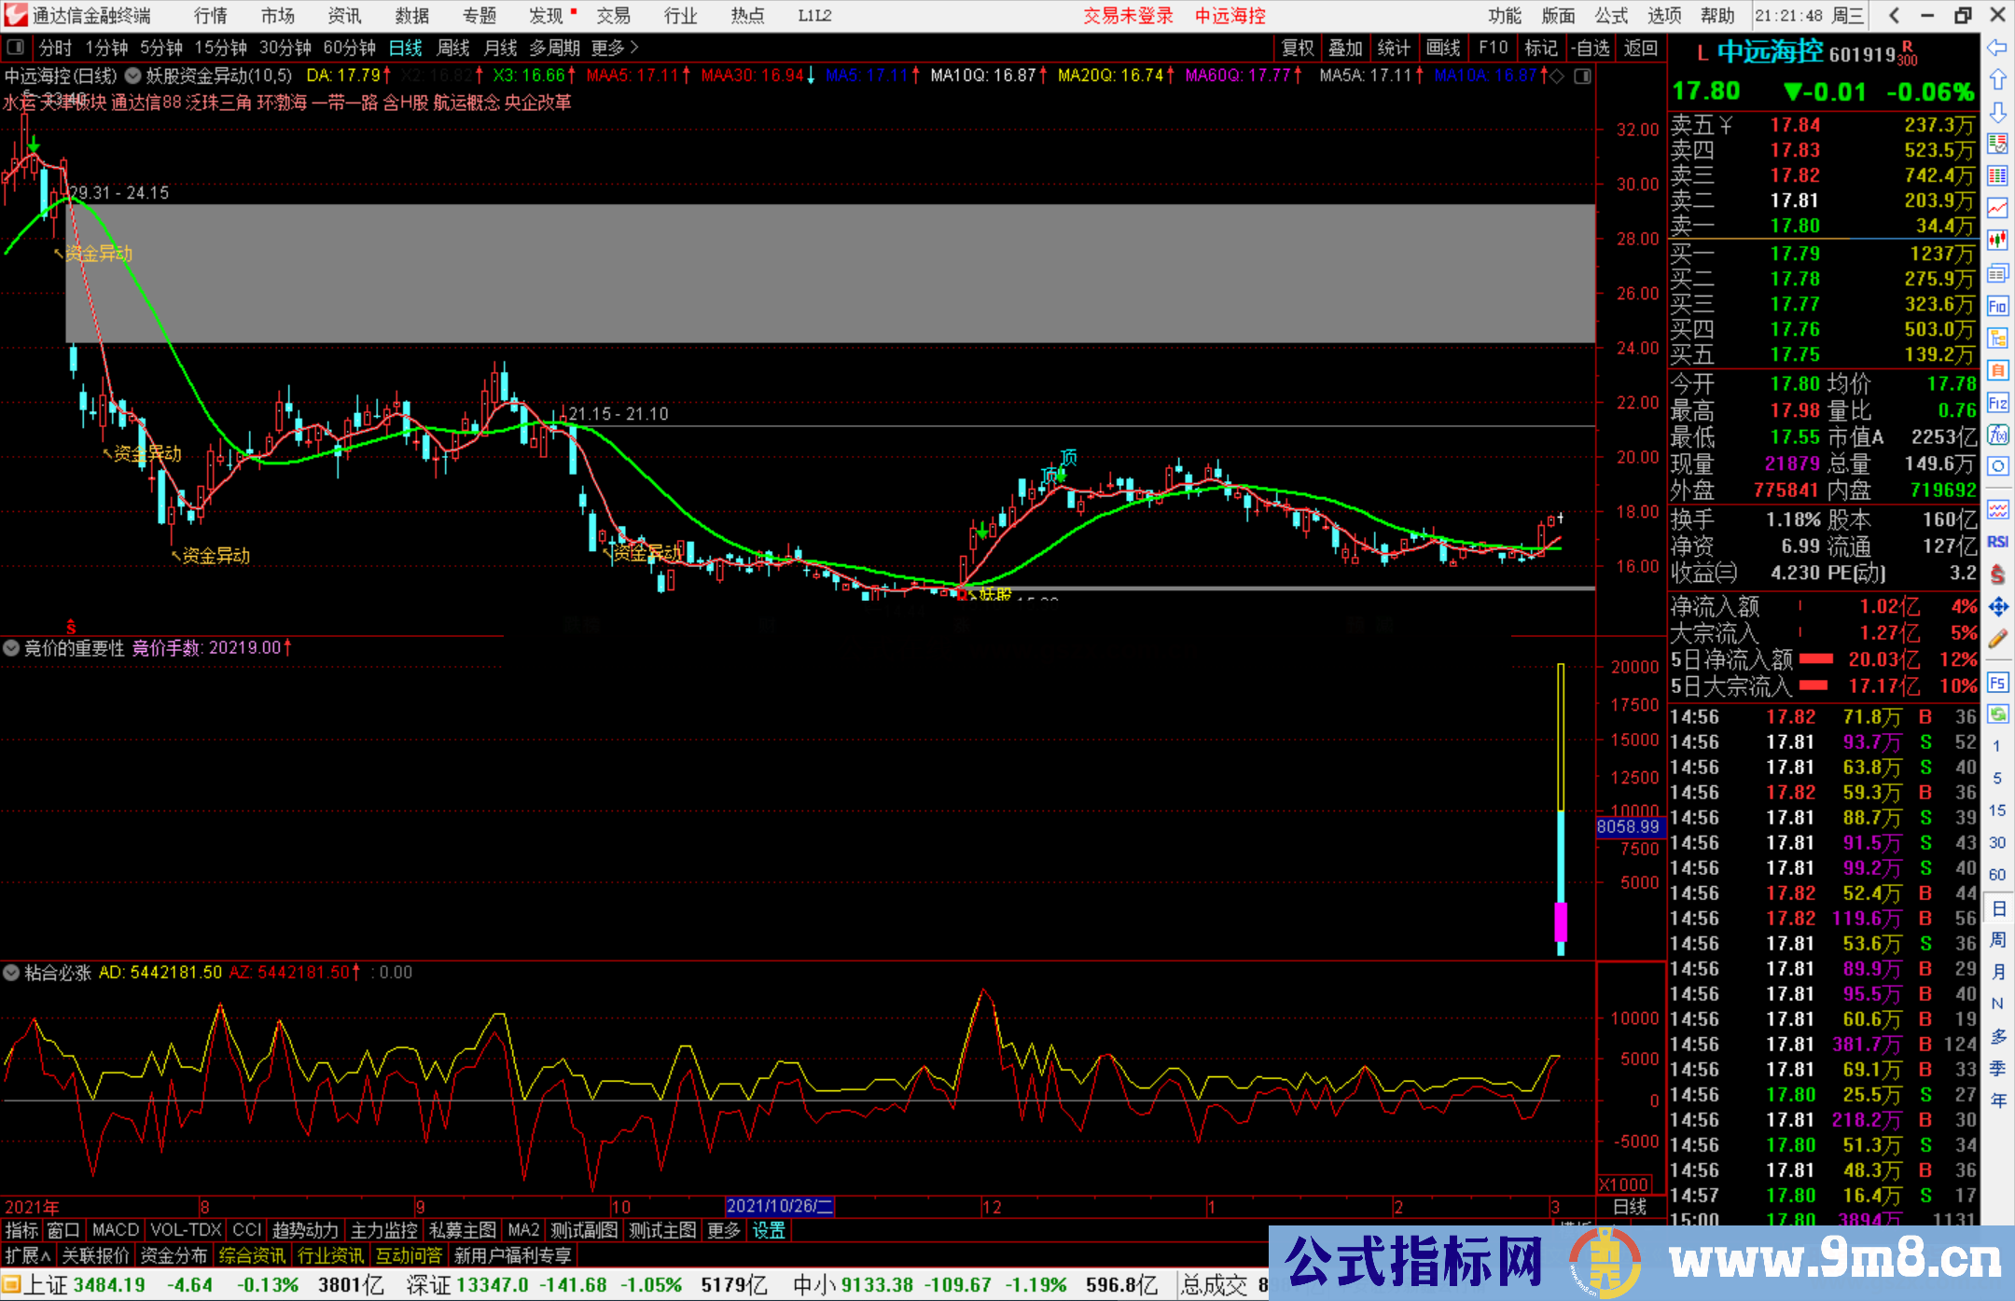Click the F12 sidebar icon

1997,403
